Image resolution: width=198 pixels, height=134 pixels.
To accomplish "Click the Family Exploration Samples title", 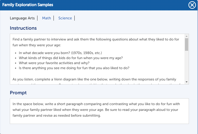I will coord(28,5).
